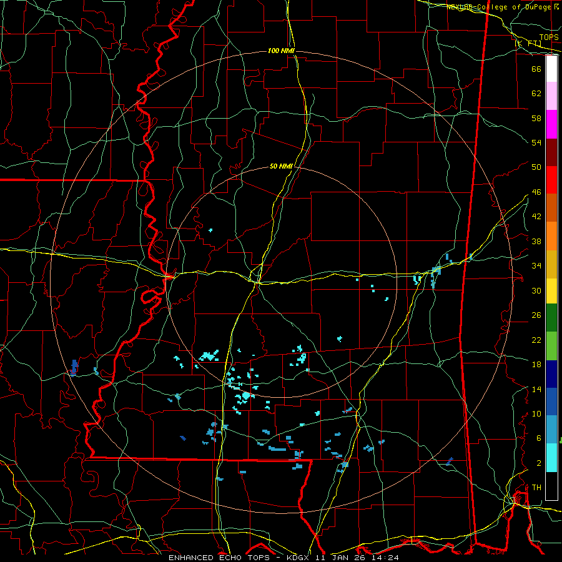This screenshot has height=562, width=562.
Task: Click the legend value "50"
Action: click(x=536, y=167)
